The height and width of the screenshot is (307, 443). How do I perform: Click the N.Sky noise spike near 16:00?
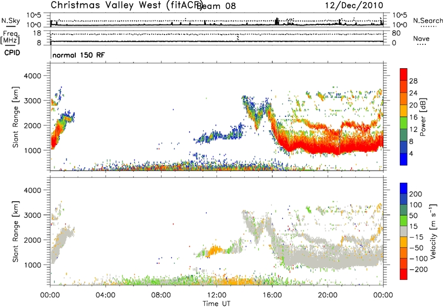(276, 22)
